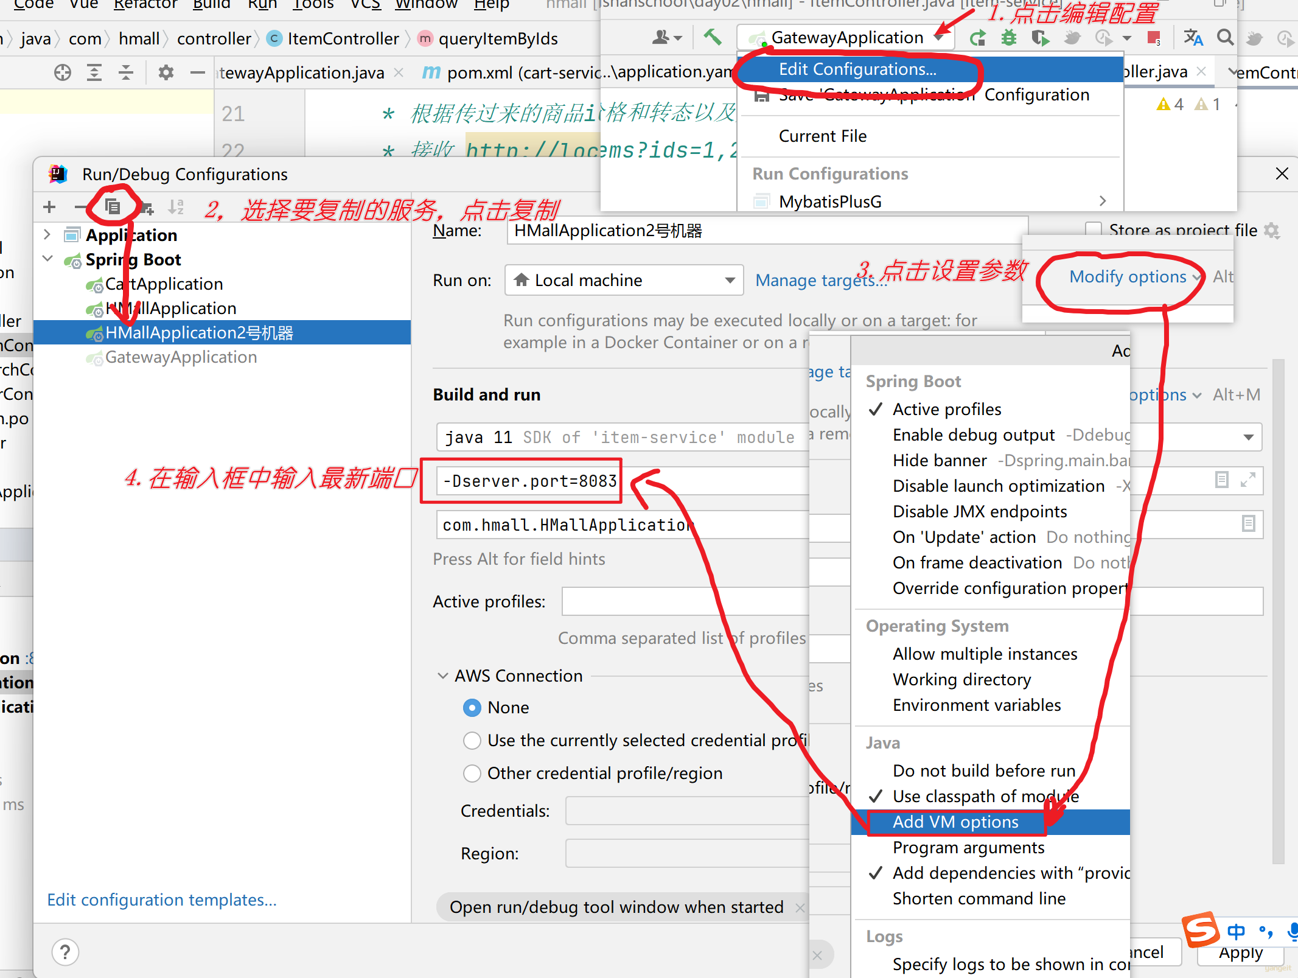Add new configuration with plus icon
The height and width of the screenshot is (978, 1298).
point(50,208)
